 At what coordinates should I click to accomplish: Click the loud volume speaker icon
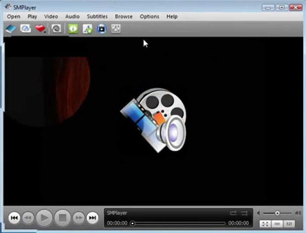[x=298, y=213]
